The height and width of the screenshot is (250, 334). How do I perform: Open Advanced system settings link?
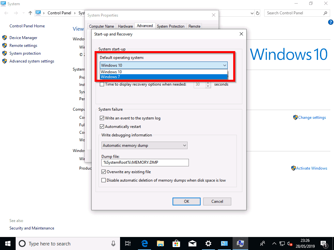[32, 61]
